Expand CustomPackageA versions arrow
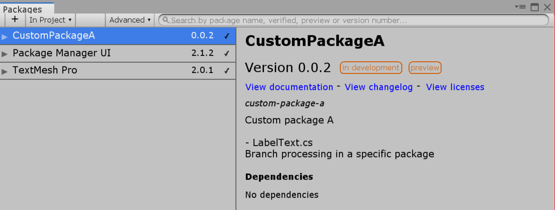 click(5, 36)
